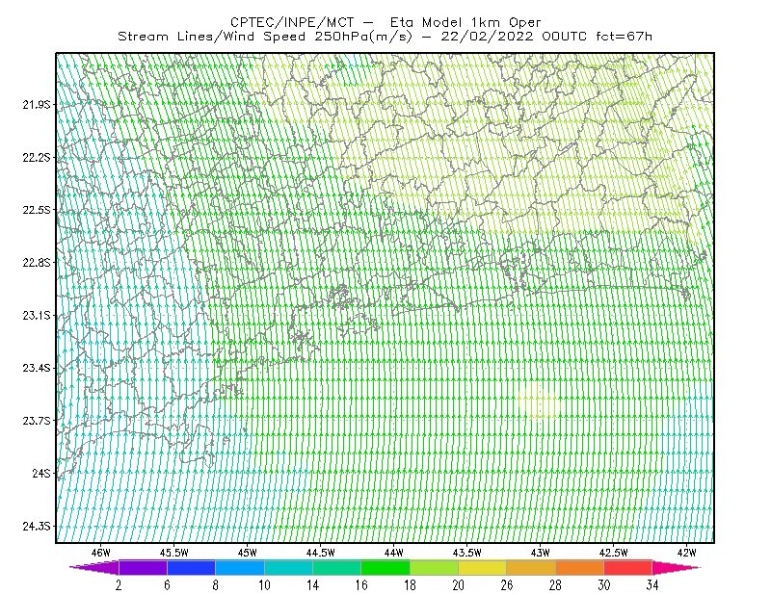Click the teal-green legend swatch between 14 and 16
Image resolution: width=771 pixels, height=595 pixels.
click(x=336, y=567)
